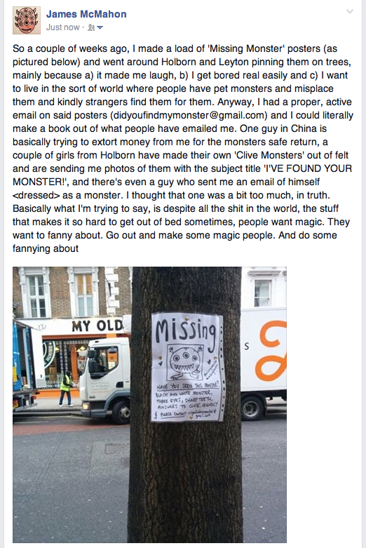Click the tree trunk below the poster
This screenshot has width=366, height=548.
pos(185,482)
